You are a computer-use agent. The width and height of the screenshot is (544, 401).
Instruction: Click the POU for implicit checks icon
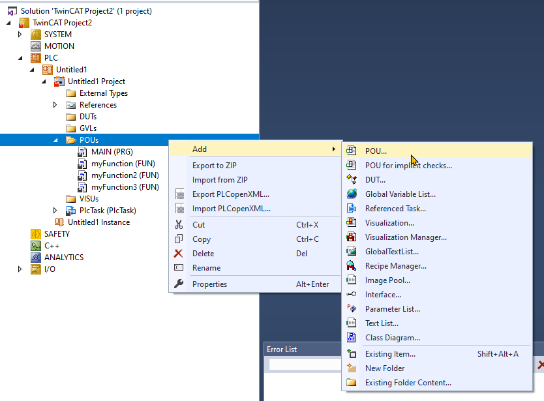(351, 165)
